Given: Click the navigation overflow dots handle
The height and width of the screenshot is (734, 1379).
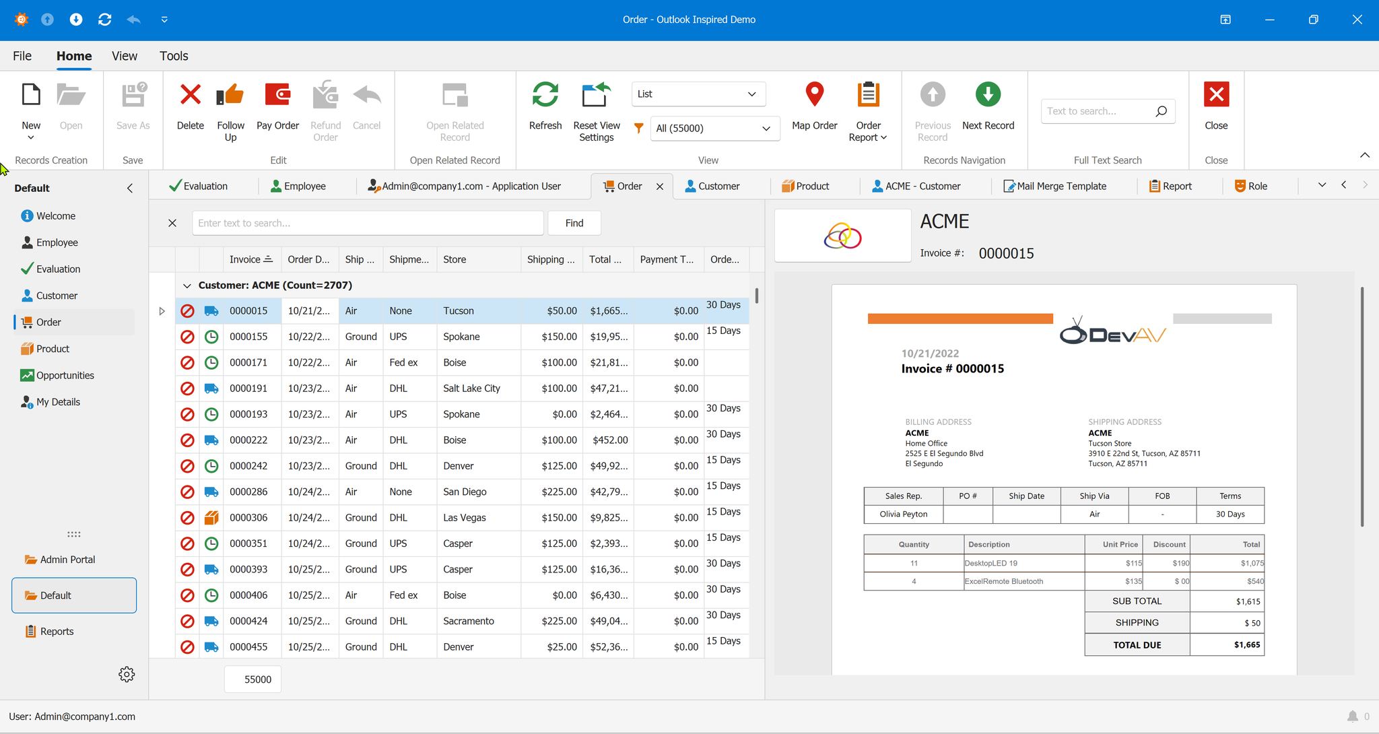Looking at the screenshot, I should [74, 535].
